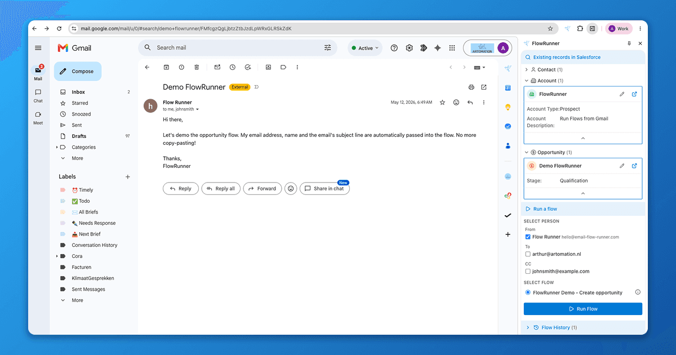Open Google apps grid
The height and width of the screenshot is (355, 676).
coord(452,48)
